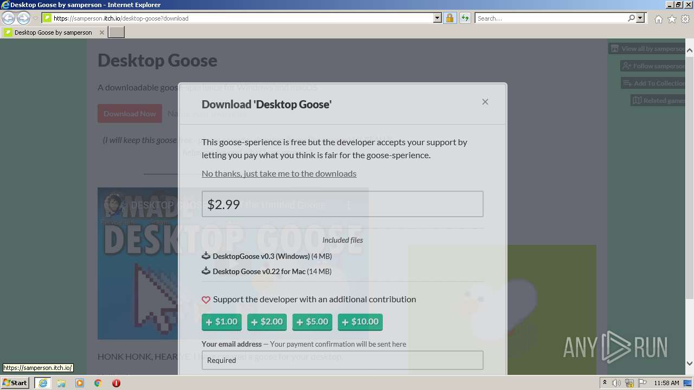Close the Desktop Goose browser tab
The height and width of the screenshot is (390, 694).
(x=101, y=32)
